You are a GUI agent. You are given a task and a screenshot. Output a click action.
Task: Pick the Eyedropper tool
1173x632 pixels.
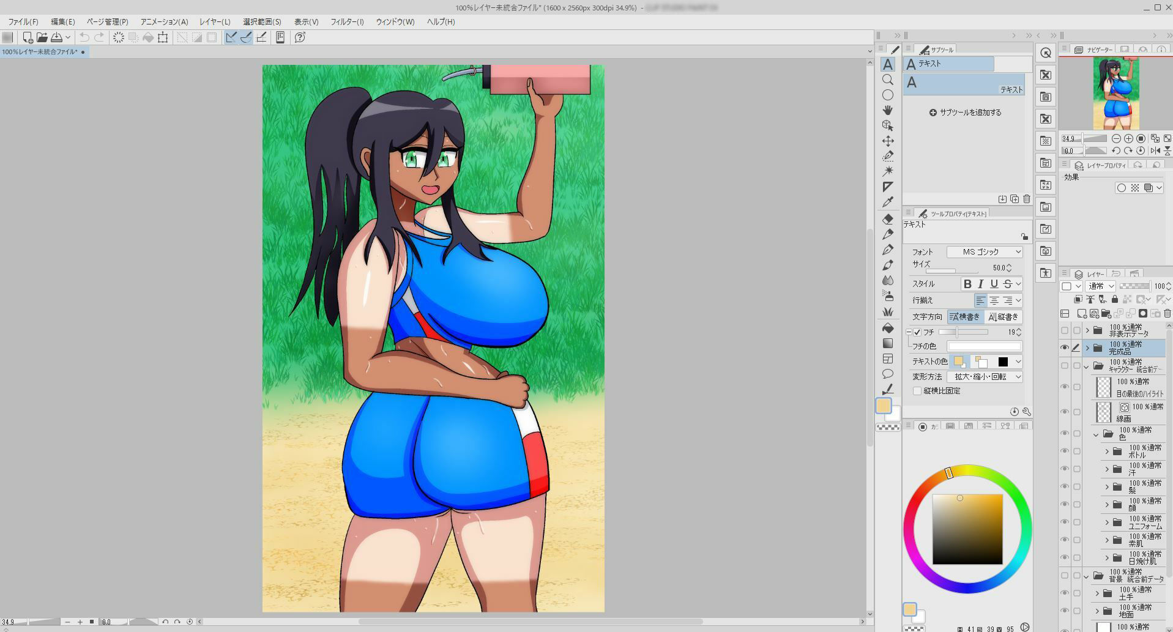coord(888,202)
